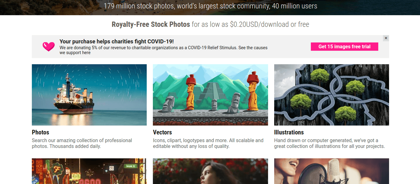Select the Moai statues Vectors thumbnail
The height and width of the screenshot is (184, 420).
(210, 95)
